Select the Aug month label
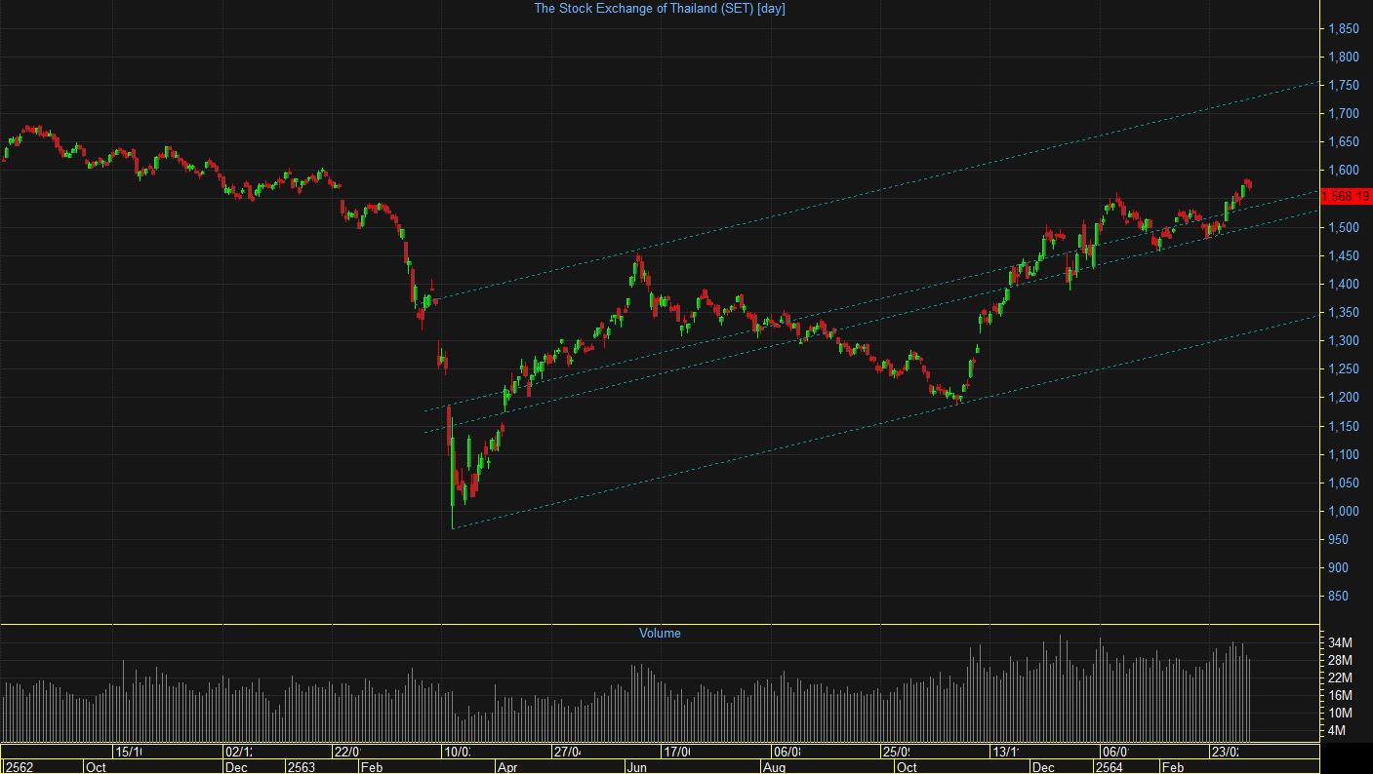Image resolution: width=1373 pixels, height=774 pixels. click(x=774, y=767)
